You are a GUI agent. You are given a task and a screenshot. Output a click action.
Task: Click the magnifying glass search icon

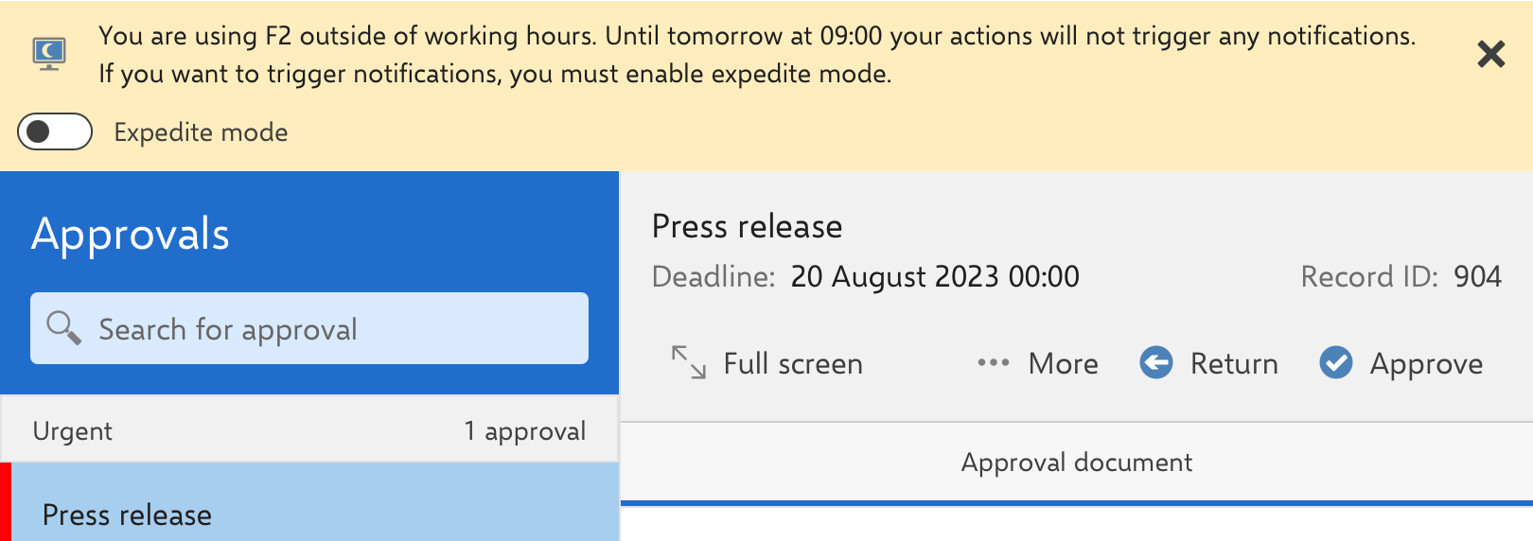point(63,328)
